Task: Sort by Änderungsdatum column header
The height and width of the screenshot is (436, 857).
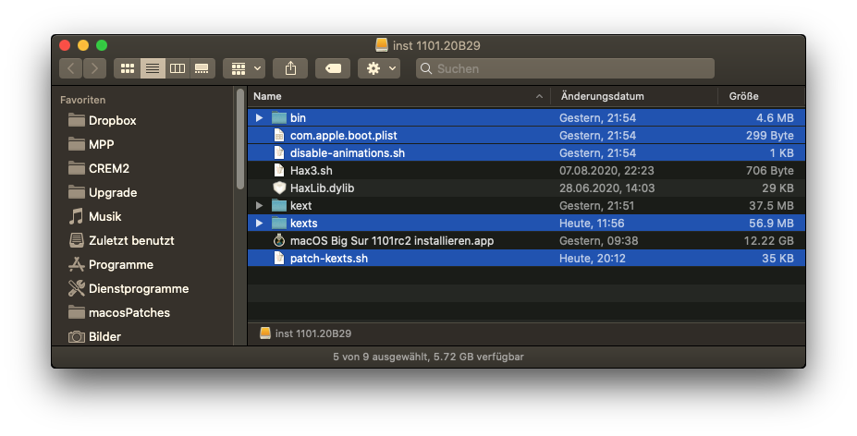Action: point(603,96)
